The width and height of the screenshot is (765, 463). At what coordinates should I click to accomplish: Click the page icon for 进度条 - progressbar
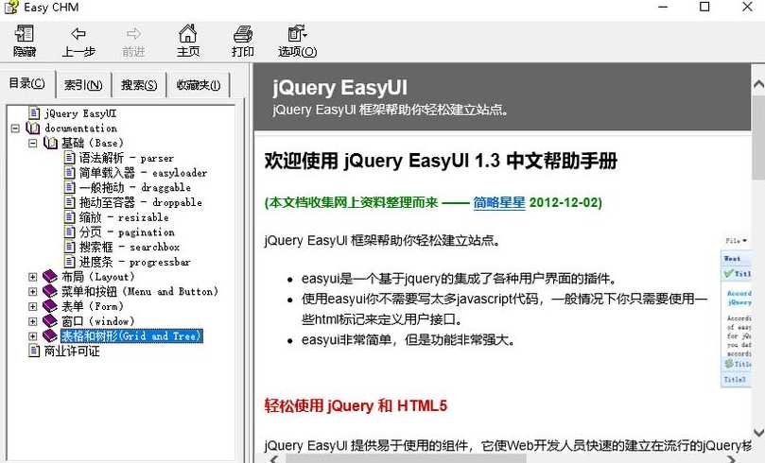(70, 262)
